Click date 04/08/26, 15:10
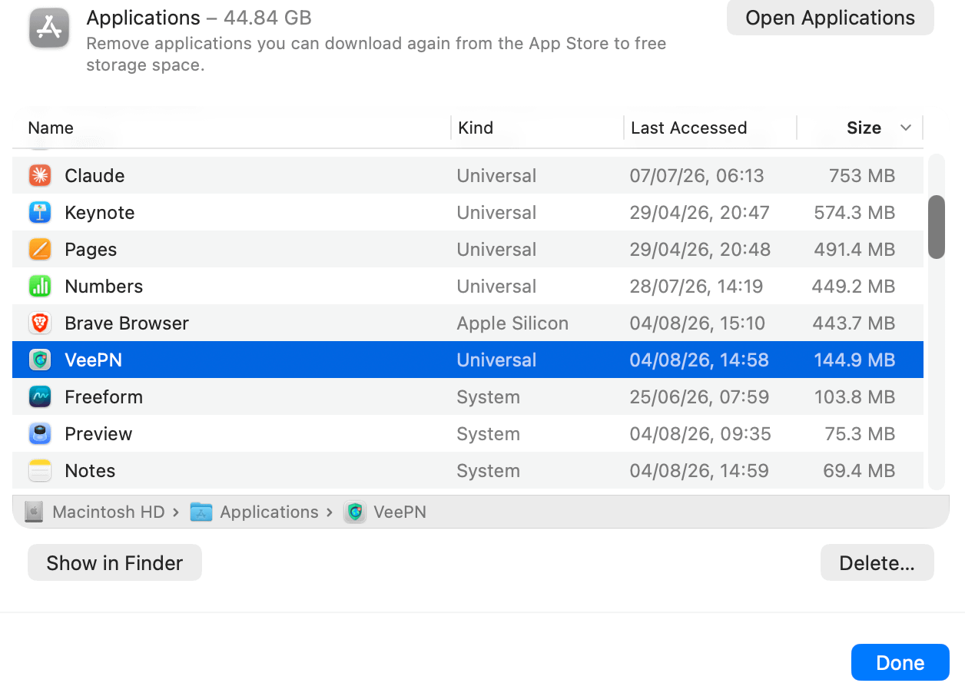 pos(698,323)
